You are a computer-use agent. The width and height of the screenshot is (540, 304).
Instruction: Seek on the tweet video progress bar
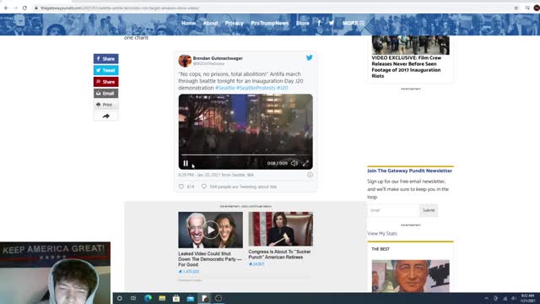click(x=246, y=155)
